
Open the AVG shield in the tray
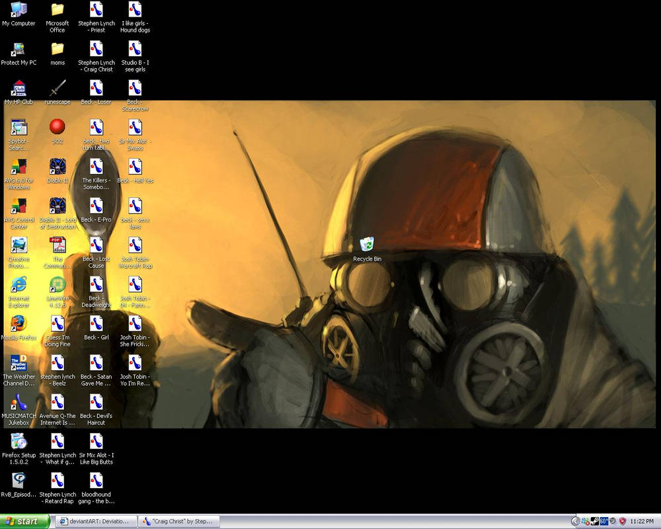(x=622, y=521)
